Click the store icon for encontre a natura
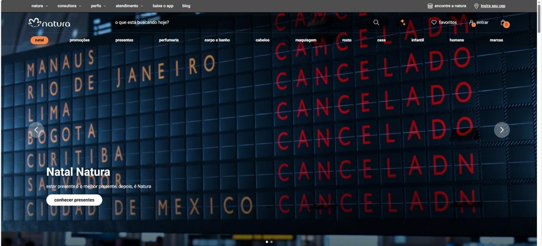The width and height of the screenshot is (542, 246). [430, 6]
